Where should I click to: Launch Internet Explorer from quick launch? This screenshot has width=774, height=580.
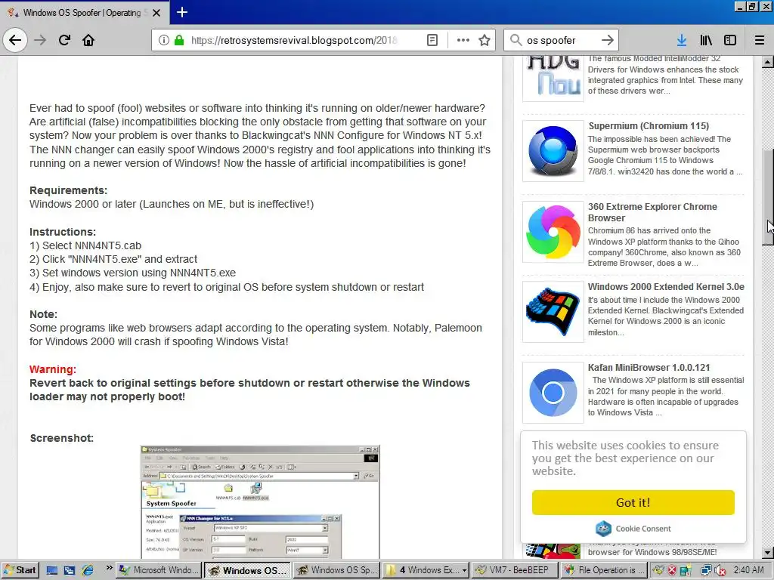[x=88, y=570]
